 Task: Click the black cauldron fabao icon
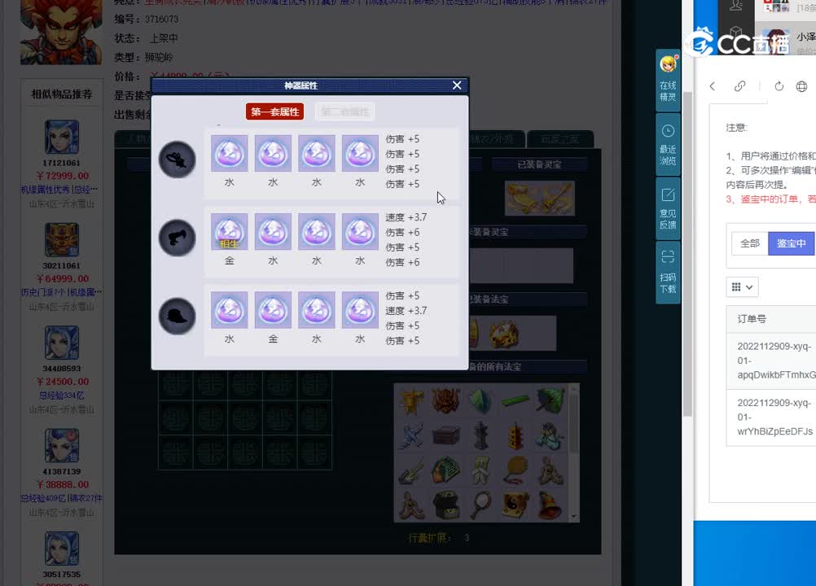(x=446, y=505)
